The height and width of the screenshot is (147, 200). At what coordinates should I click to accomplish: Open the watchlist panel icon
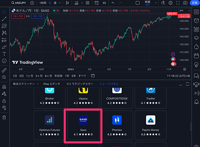pyautogui.click(x=196, y=12)
